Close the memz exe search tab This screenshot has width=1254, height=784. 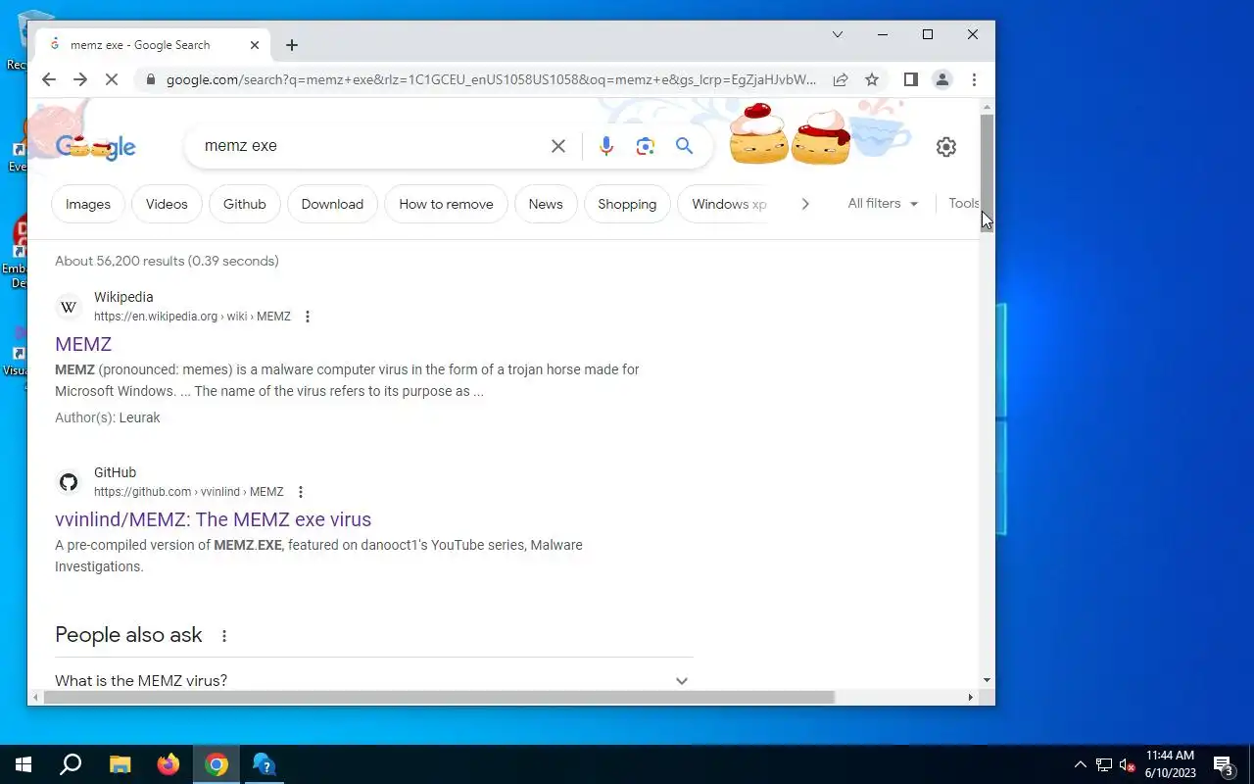point(255,45)
